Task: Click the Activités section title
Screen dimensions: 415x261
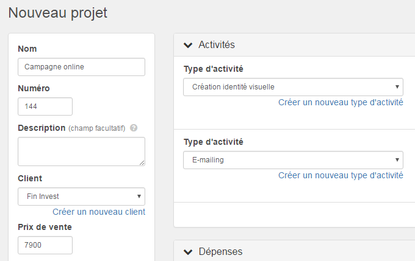Action: (217, 44)
